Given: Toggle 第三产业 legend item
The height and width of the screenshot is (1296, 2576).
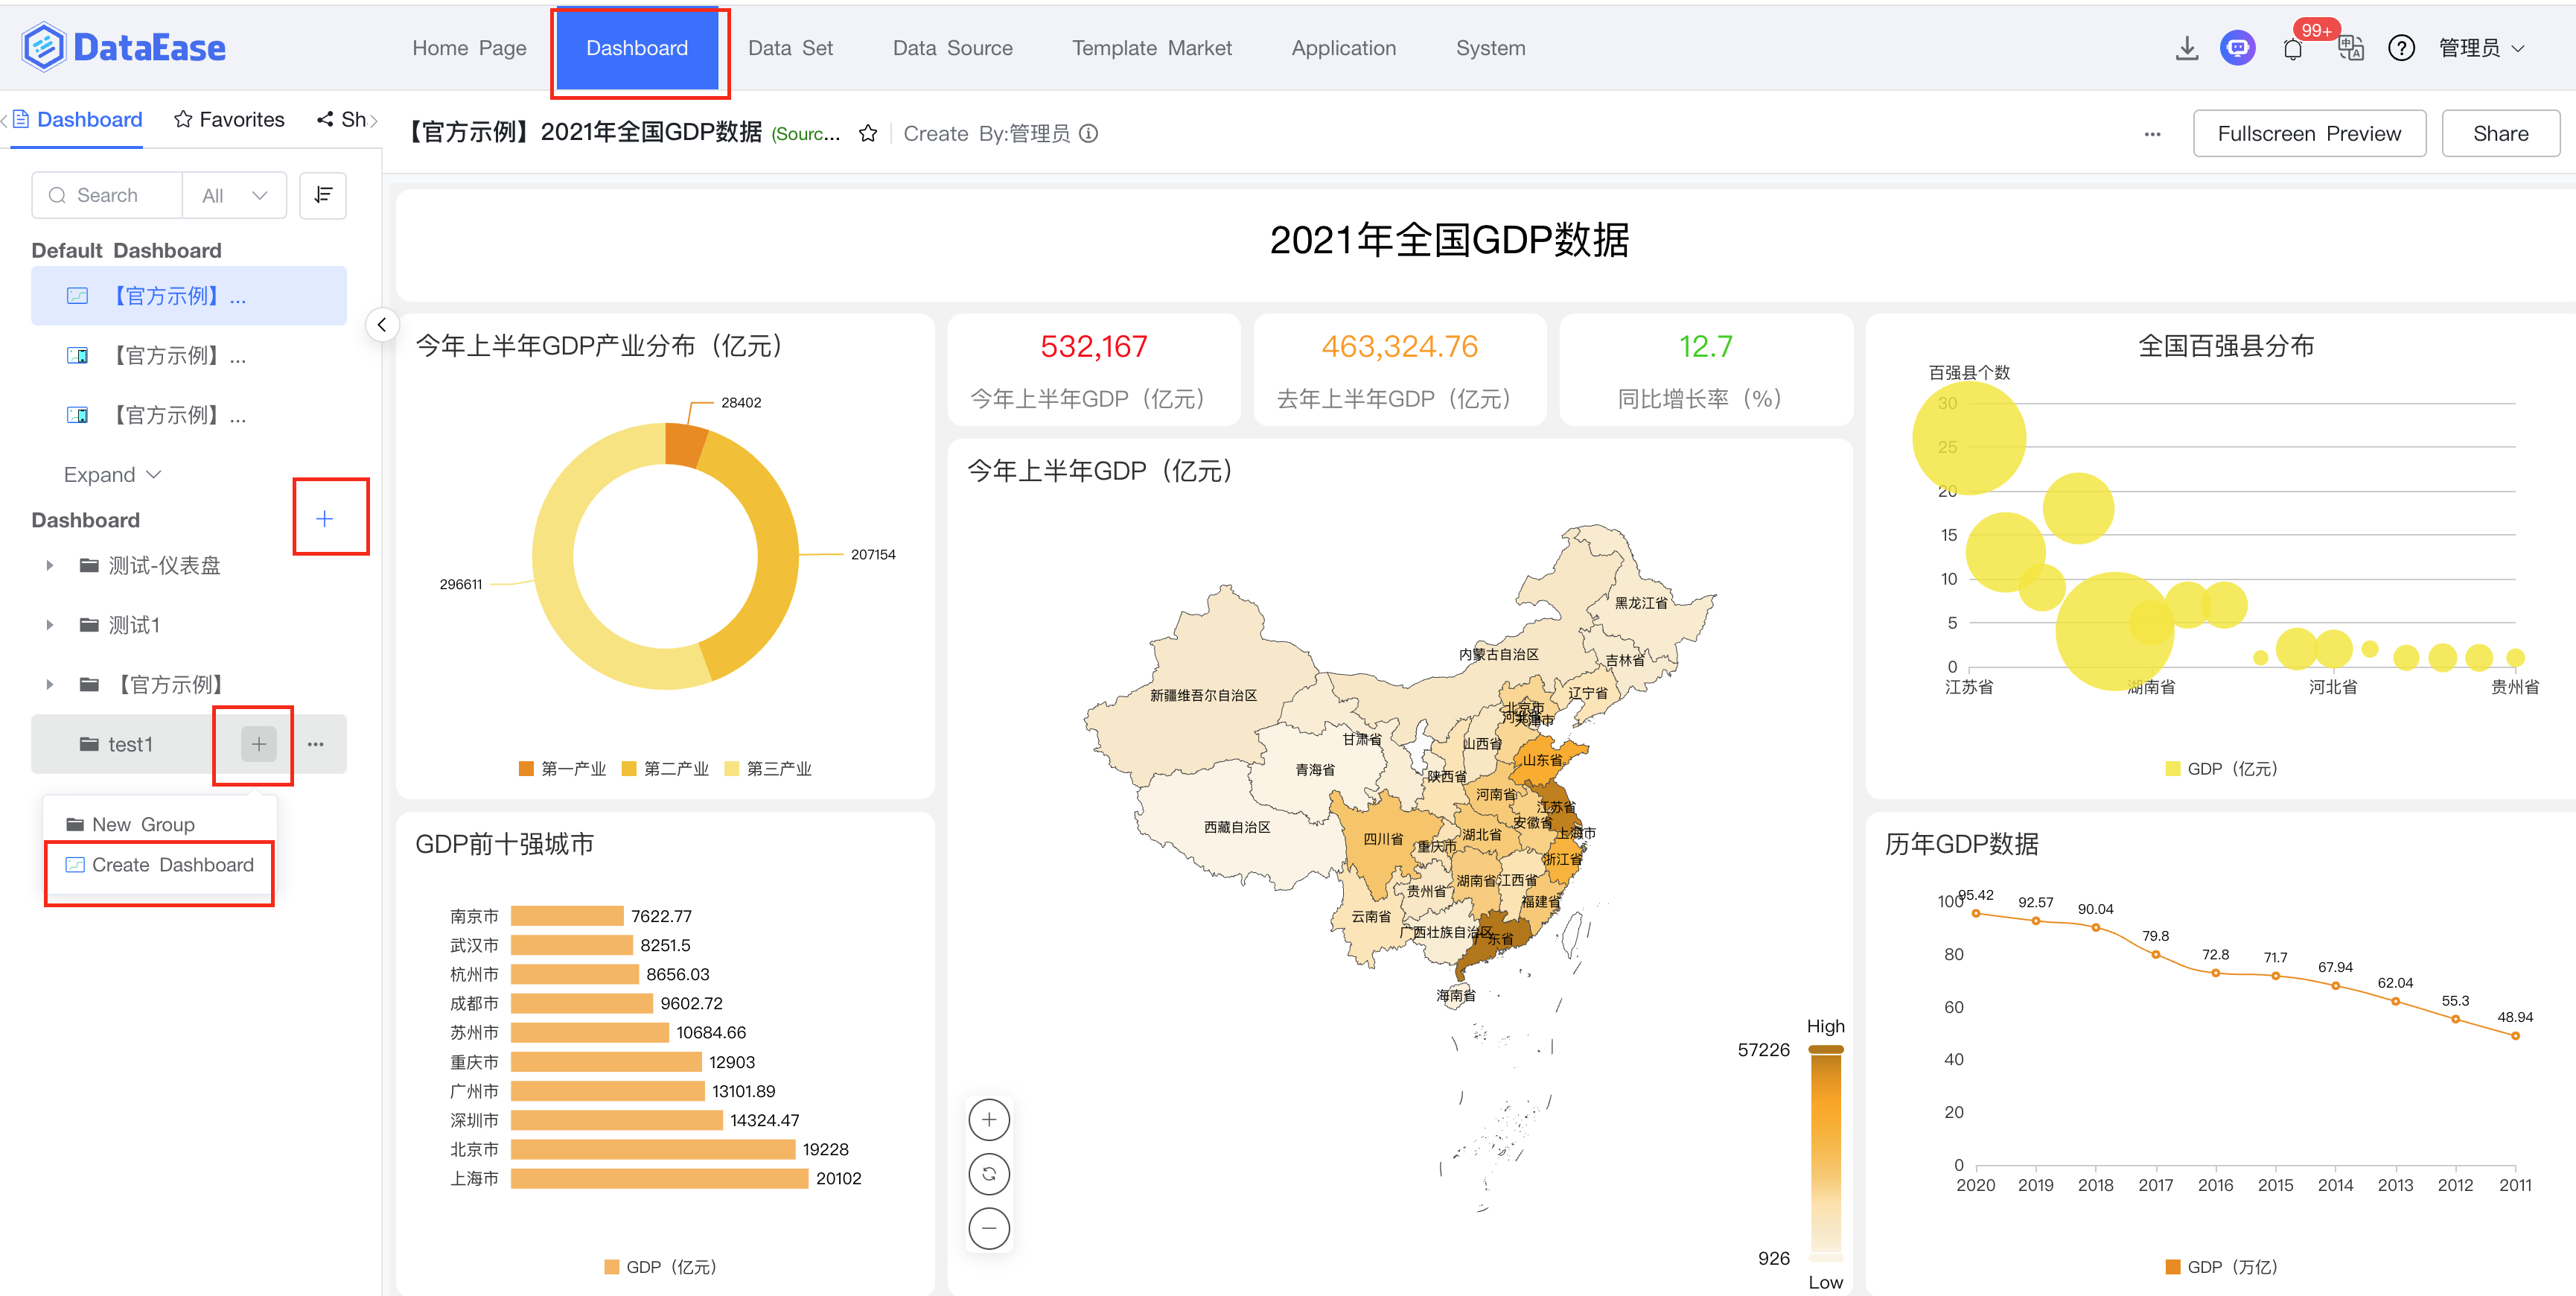Looking at the screenshot, I should 768,769.
